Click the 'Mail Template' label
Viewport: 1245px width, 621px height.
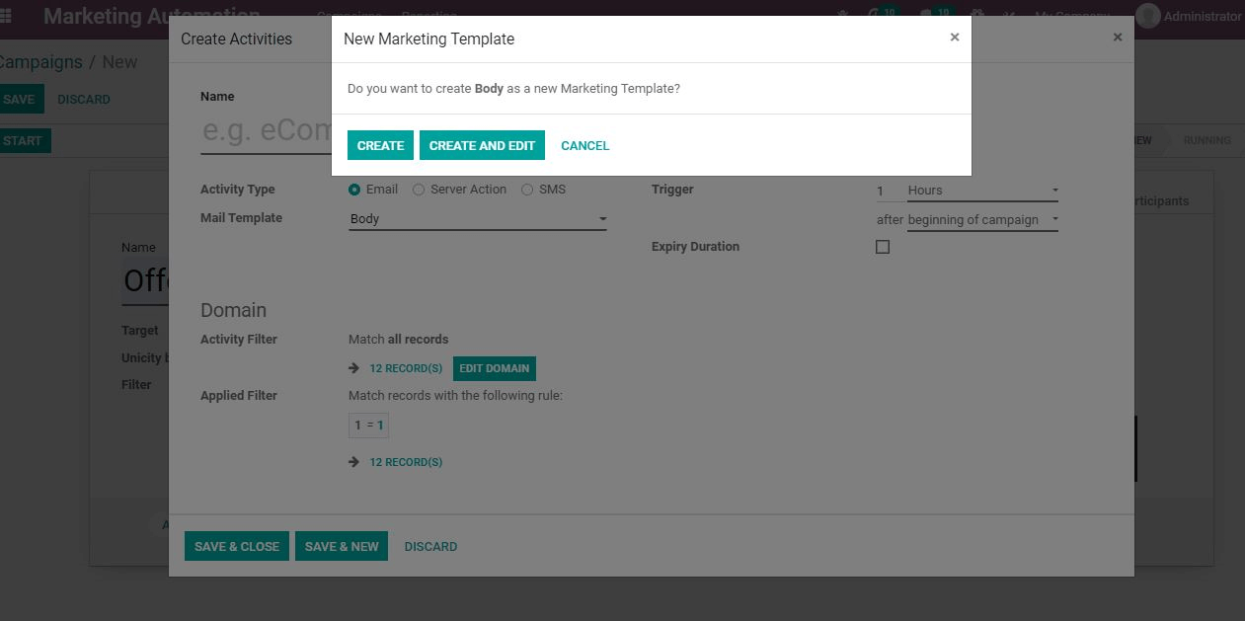click(x=241, y=218)
